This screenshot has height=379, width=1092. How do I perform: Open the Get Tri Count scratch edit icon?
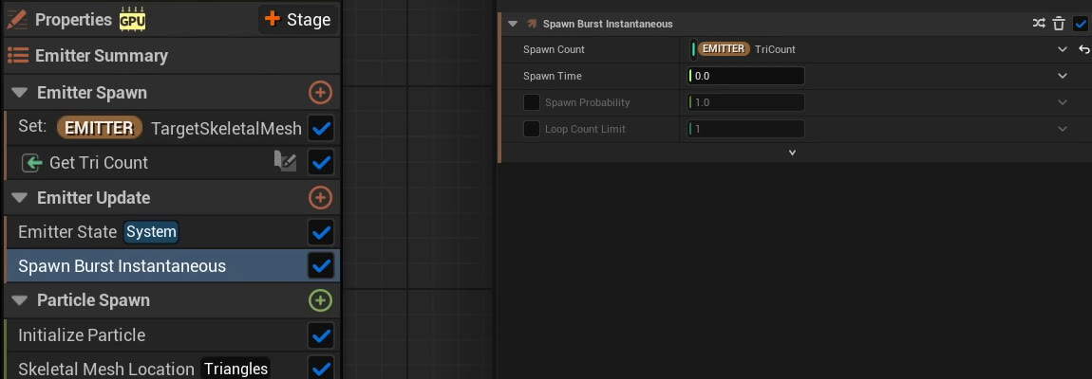pos(286,162)
